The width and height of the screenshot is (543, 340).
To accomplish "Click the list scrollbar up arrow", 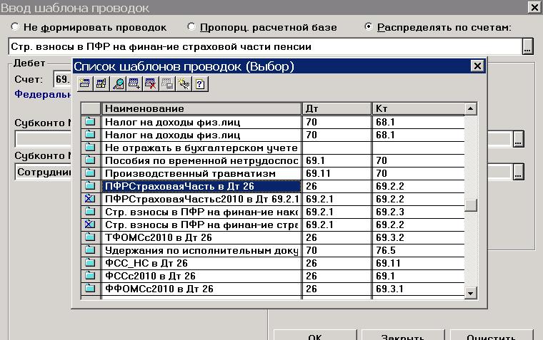I will coord(470,109).
